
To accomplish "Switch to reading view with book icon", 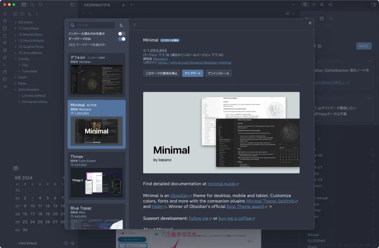I will pyautogui.click(x=287, y=13).
